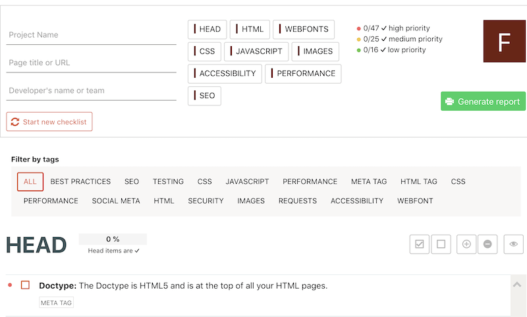Filter by SEO tag
This screenshot has height=317, width=527.
click(x=131, y=181)
